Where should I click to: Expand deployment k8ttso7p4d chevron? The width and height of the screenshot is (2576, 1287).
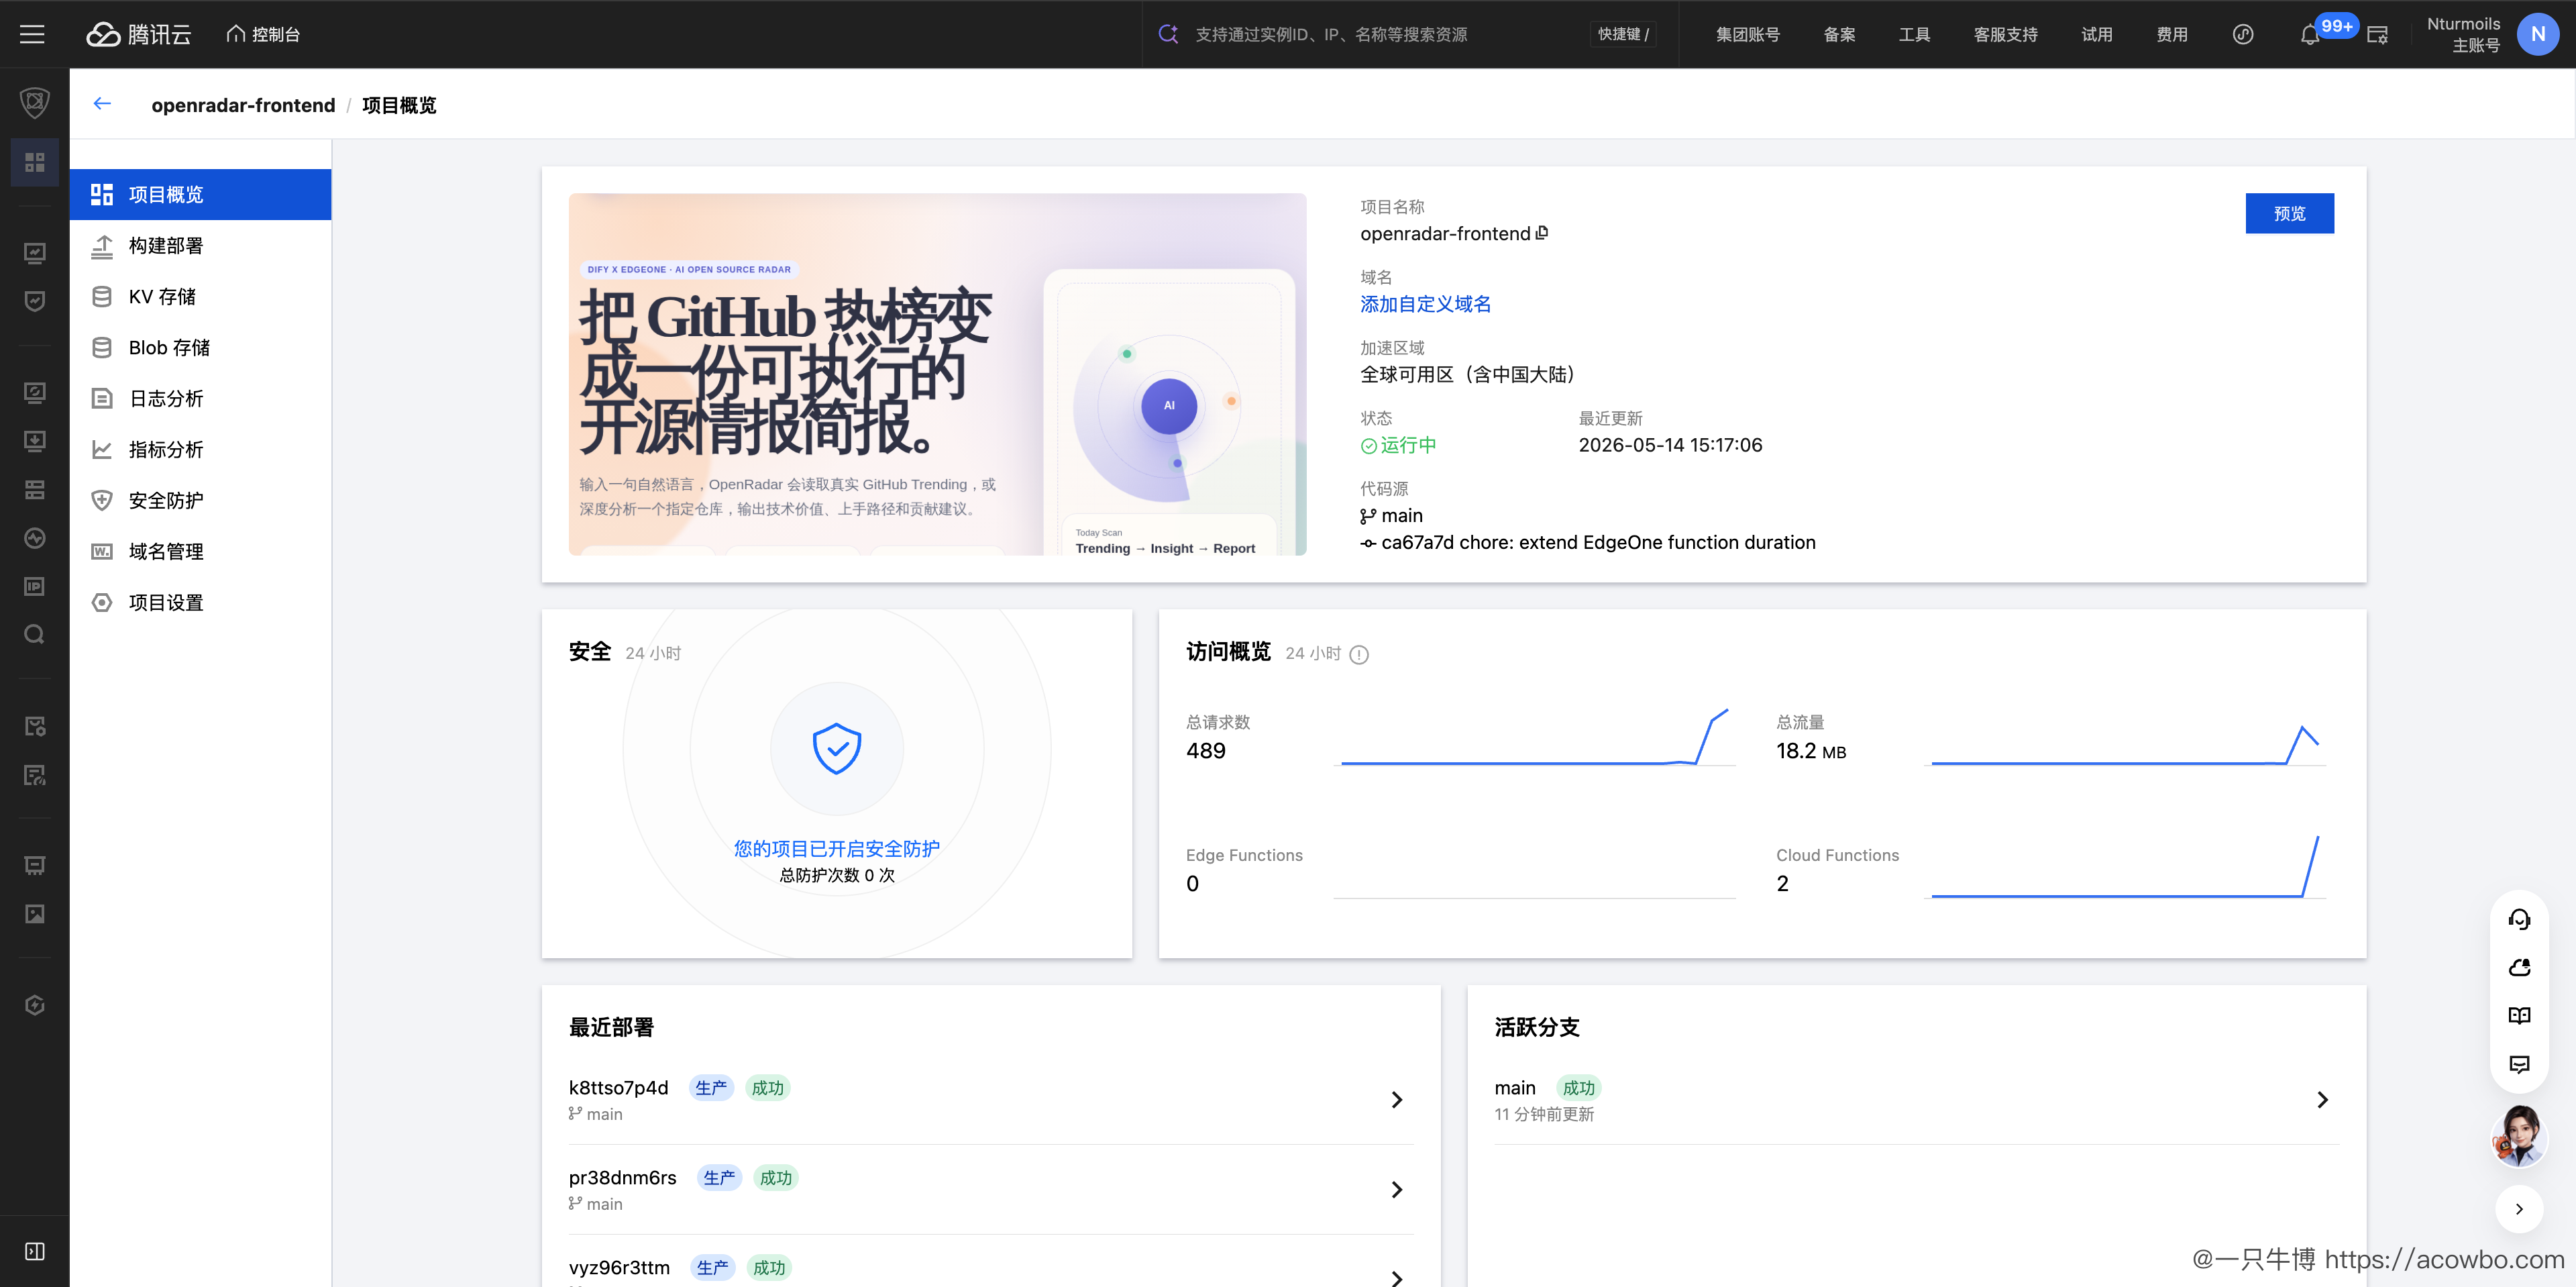[1397, 1099]
